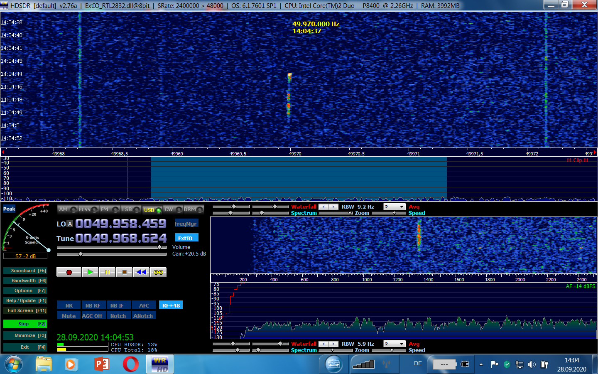This screenshot has height=374, width=598.
Task: Open lower Avg dropdown showing 2
Action: (395, 344)
